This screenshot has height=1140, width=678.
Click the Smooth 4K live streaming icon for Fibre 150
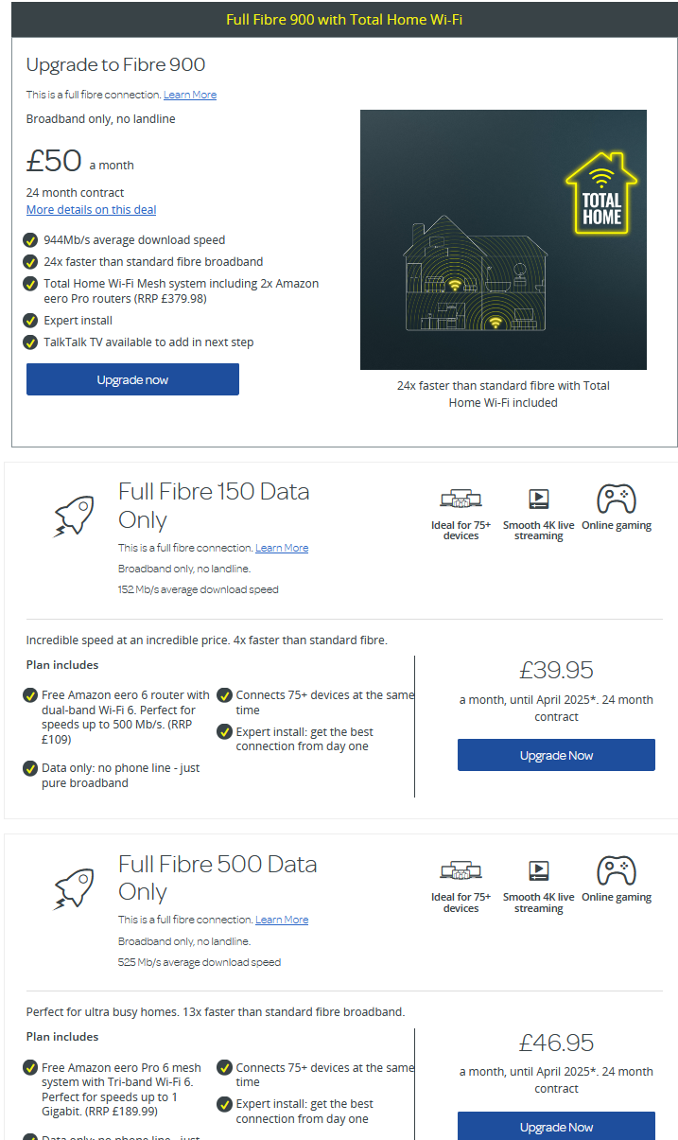click(539, 497)
